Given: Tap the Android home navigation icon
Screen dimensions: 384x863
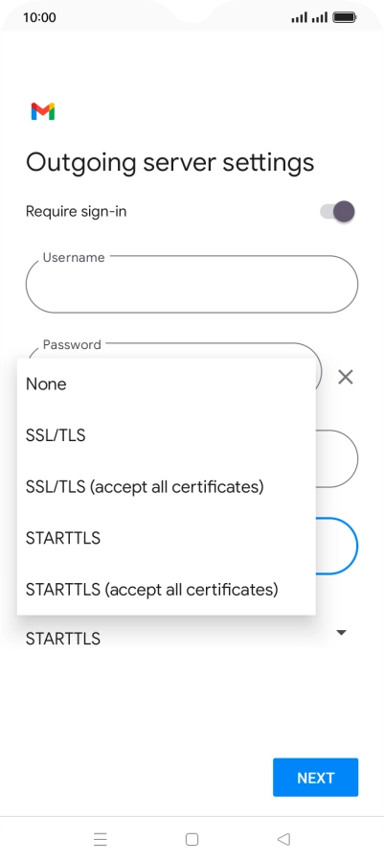Looking at the screenshot, I should tap(192, 839).
